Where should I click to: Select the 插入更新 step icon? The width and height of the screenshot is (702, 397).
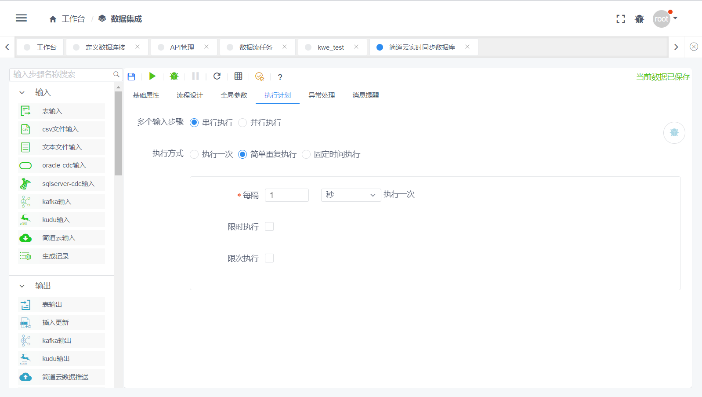click(25, 323)
